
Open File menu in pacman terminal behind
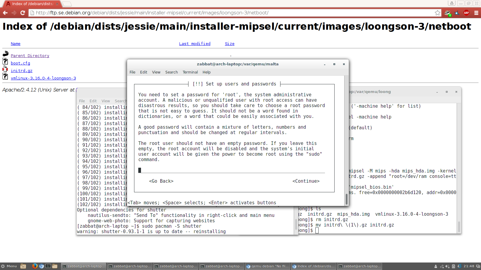(82, 101)
